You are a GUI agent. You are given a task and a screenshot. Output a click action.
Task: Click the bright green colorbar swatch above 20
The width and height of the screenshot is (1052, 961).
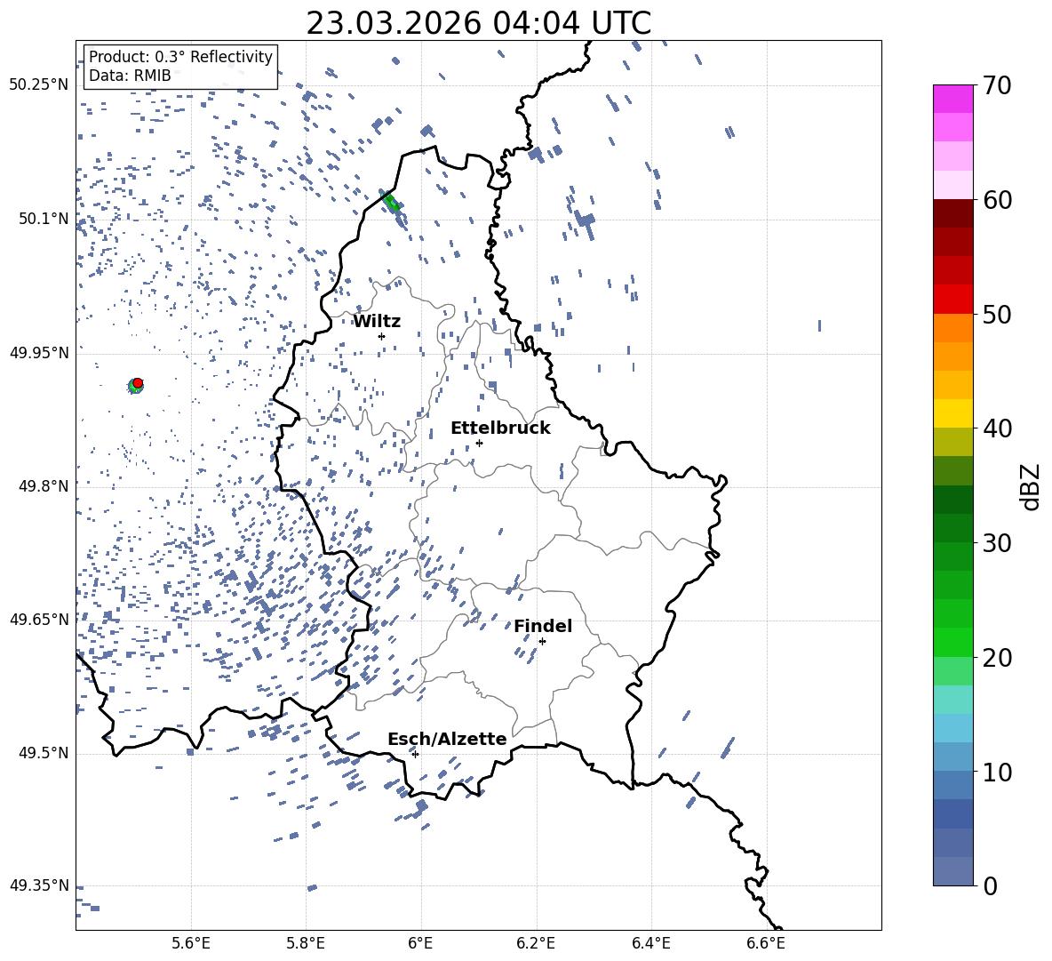pyautogui.click(x=953, y=642)
